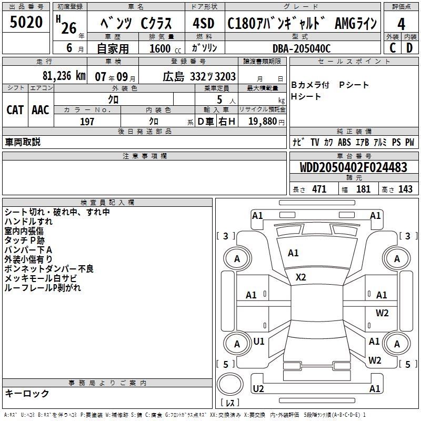The width and height of the screenshot is (421, 421).
Task: Click the U1 dent mark on diagram
Action: tap(259, 342)
